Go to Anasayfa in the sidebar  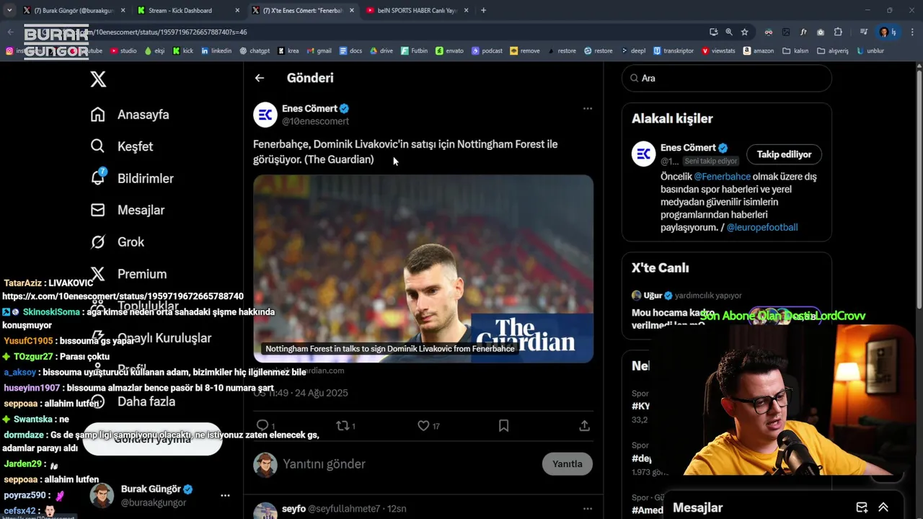(x=130, y=115)
